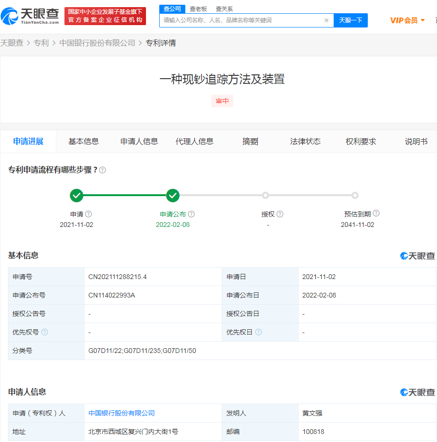Click the Tianyancha logo icon
This screenshot has height=442, width=437.
[x=9, y=16]
